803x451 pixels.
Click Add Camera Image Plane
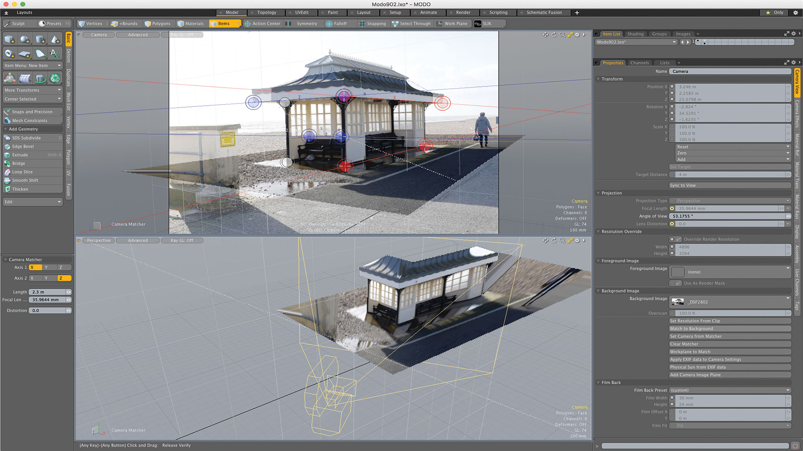730,375
